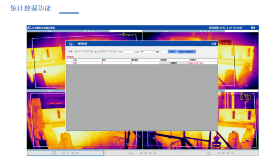Select the 区域1 row in the table
This screenshot has width=266, height=165.
pos(75,63)
